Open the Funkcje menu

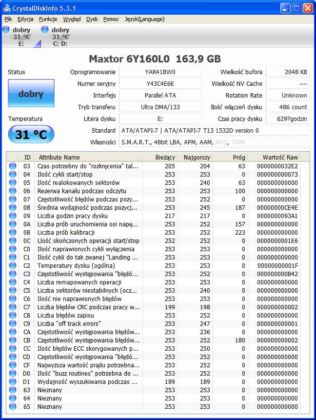(x=48, y=20)
